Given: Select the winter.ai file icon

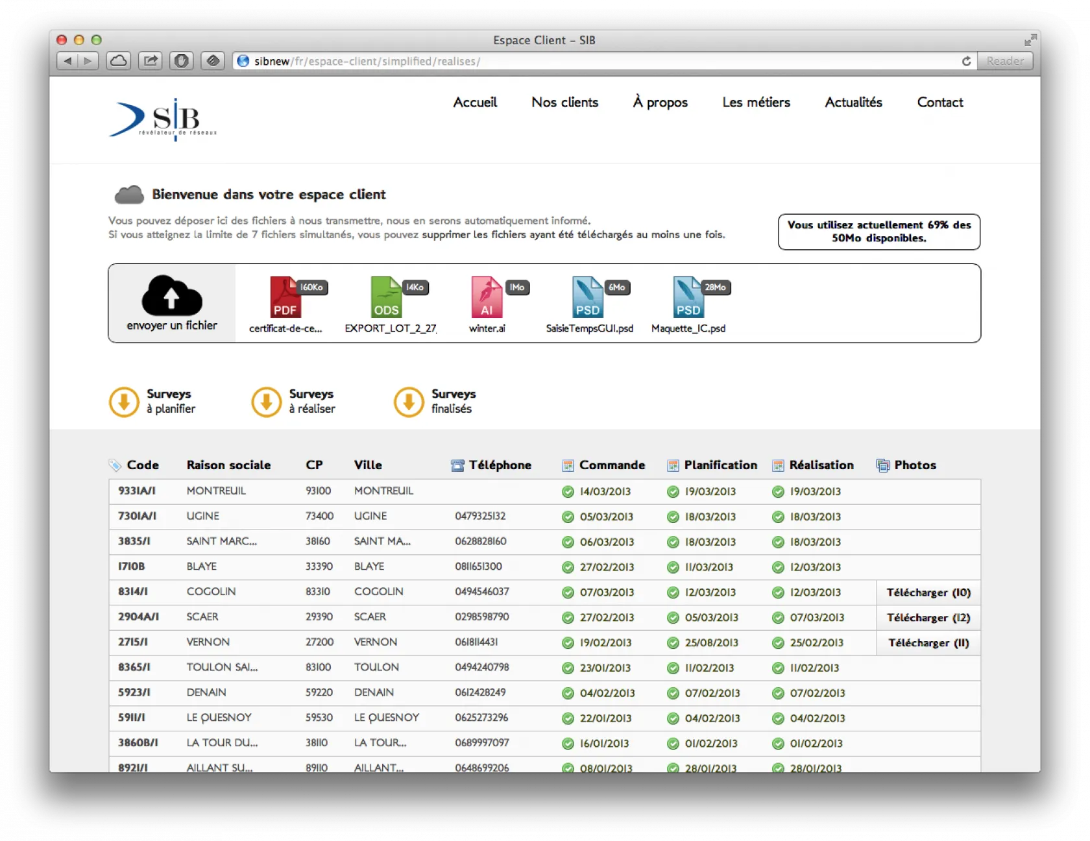Looking at the screenshot, I should (x=487, y=298).
